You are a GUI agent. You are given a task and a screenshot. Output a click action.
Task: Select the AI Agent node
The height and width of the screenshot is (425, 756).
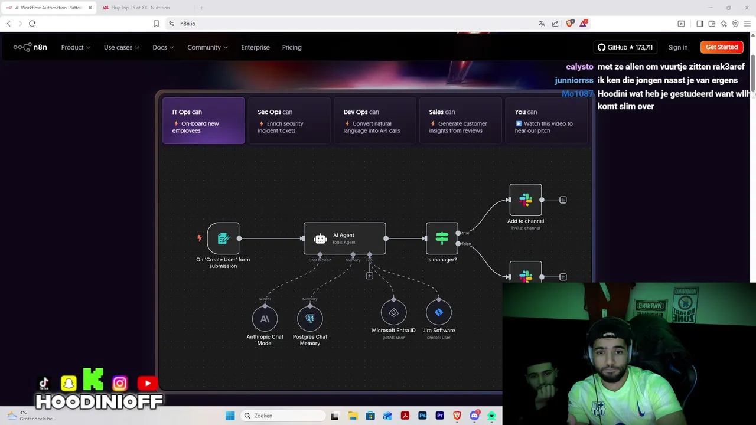(345, 238)
